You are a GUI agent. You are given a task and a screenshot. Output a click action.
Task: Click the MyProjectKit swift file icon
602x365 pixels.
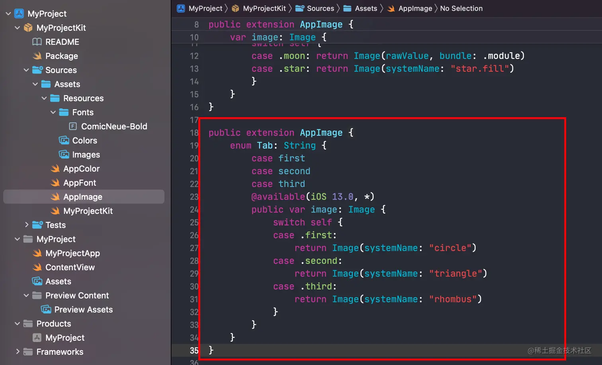(55, 211)
